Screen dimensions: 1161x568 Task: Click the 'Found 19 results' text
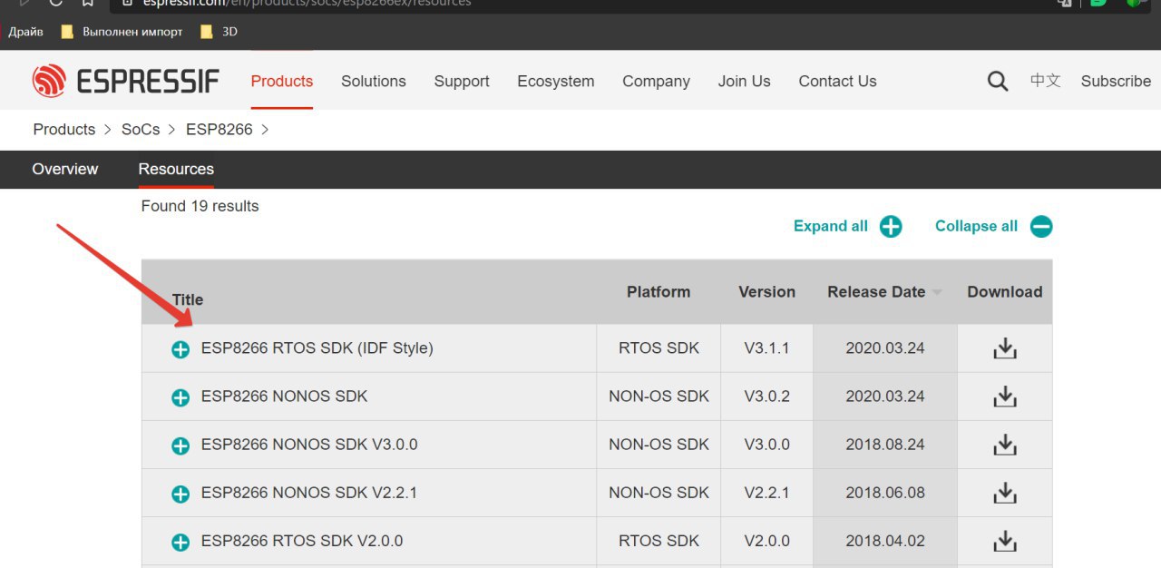pos(200,206)
